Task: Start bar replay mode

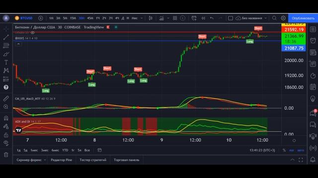Action: coord(203,18)
